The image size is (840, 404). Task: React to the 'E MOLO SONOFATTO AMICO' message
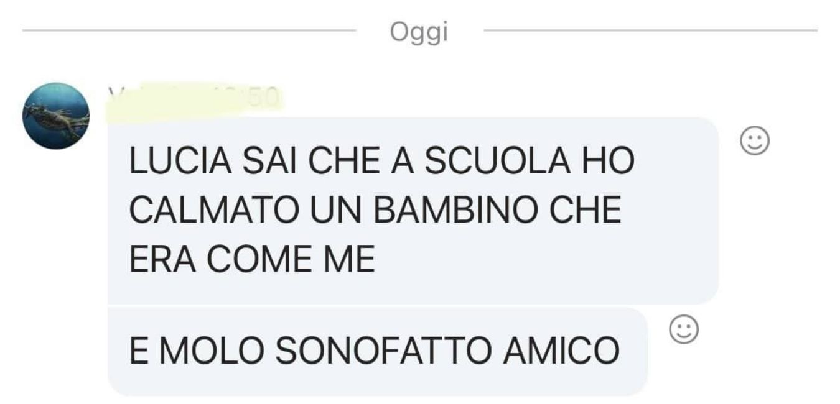click(683, 330)
